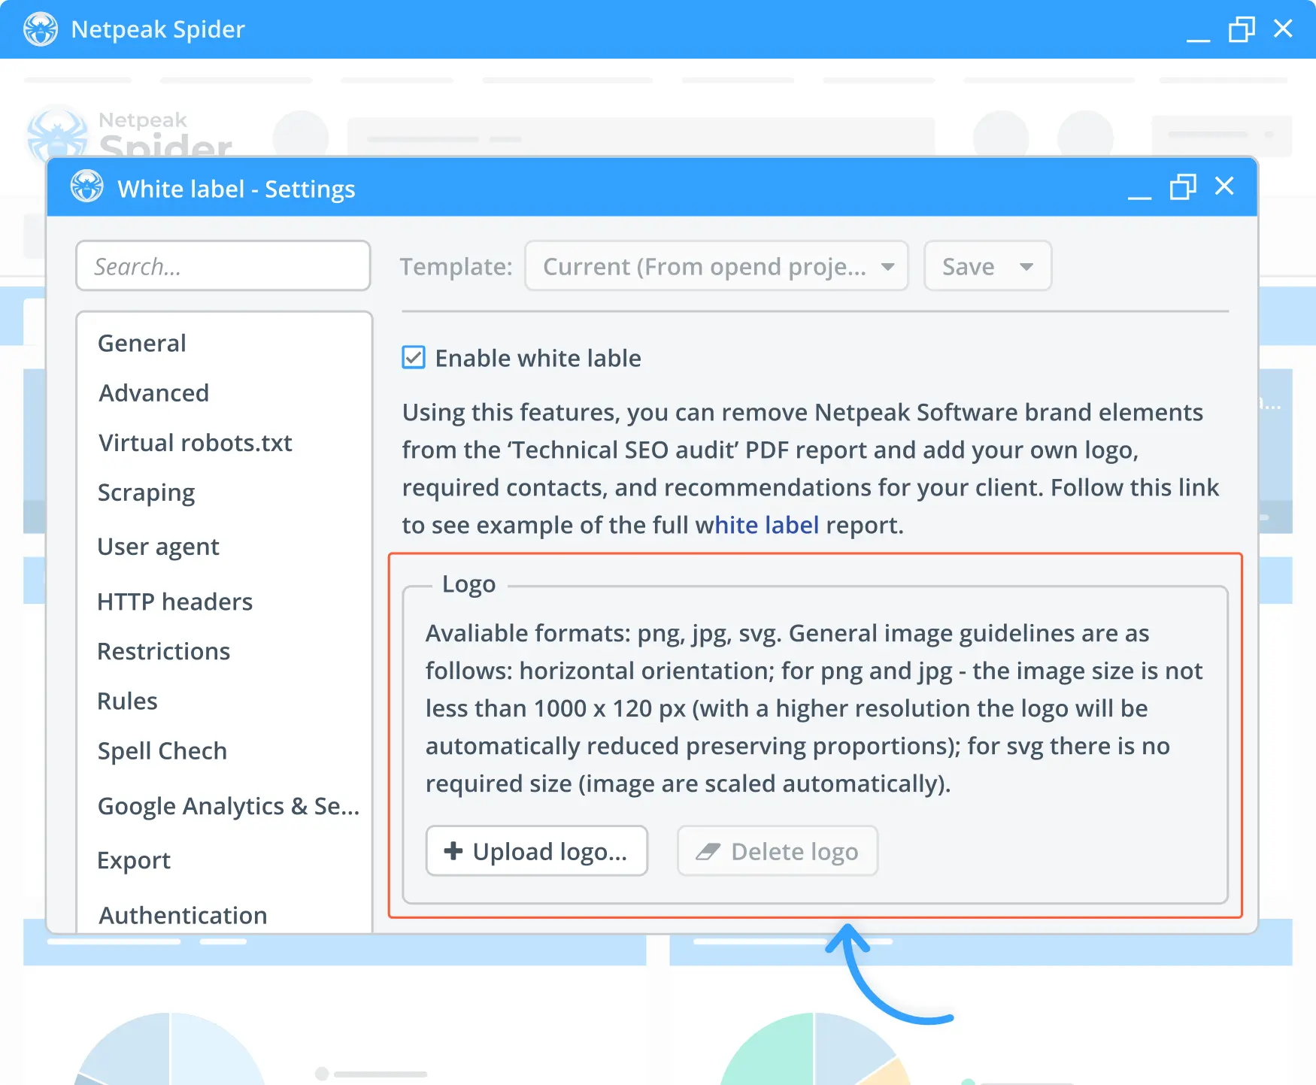Click the Upload logo... button
Viewport: 1316px width, 1085px height.
coord(537,850)
